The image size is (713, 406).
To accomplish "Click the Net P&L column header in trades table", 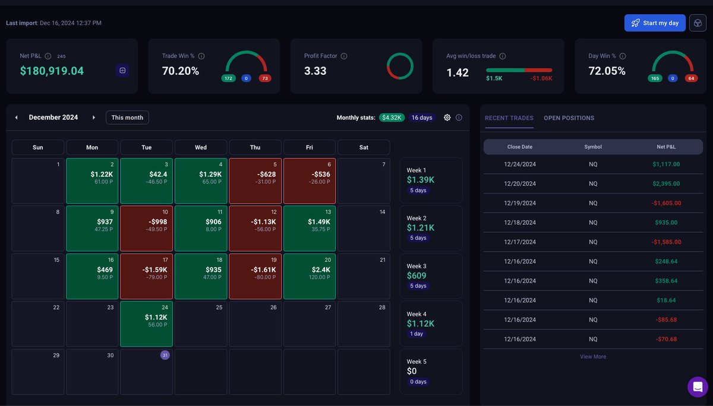I will (x=666, y=147).
